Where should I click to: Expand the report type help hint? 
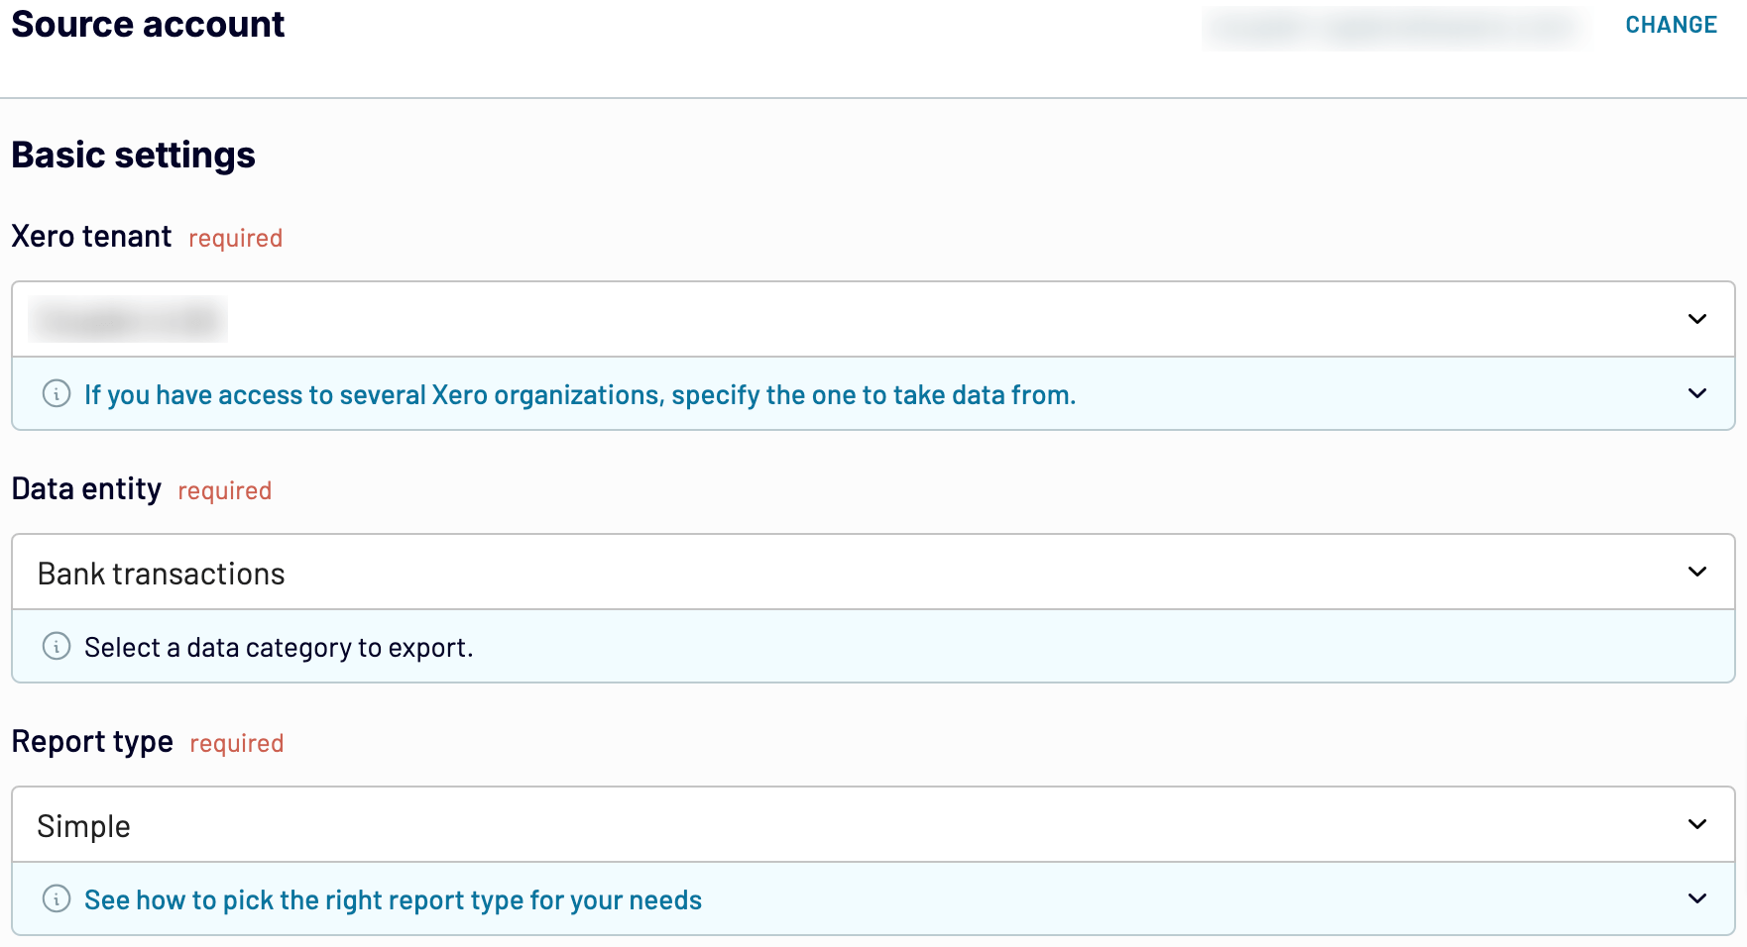1696,898
